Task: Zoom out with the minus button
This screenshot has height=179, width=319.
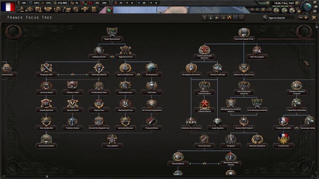Action: pos(301,18)
